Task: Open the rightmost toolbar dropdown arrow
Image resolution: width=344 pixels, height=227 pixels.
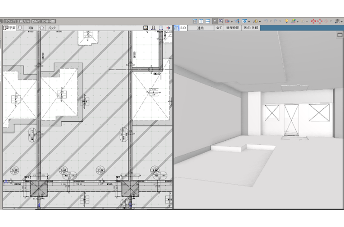Action: 342,22
